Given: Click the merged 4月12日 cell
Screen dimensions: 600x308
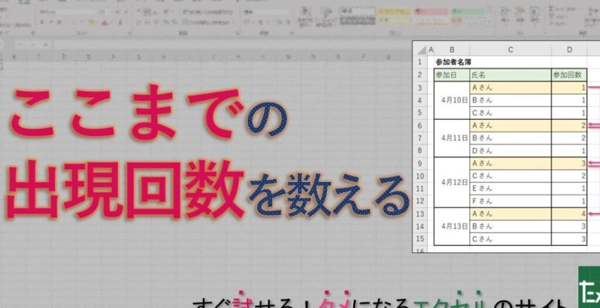Looking at the screenshot, I should coord(452,182).
